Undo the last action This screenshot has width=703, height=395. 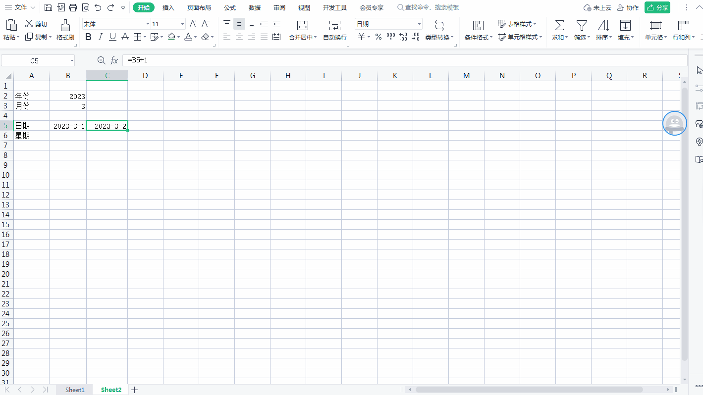pyautogui.click(x=98, y=7)
